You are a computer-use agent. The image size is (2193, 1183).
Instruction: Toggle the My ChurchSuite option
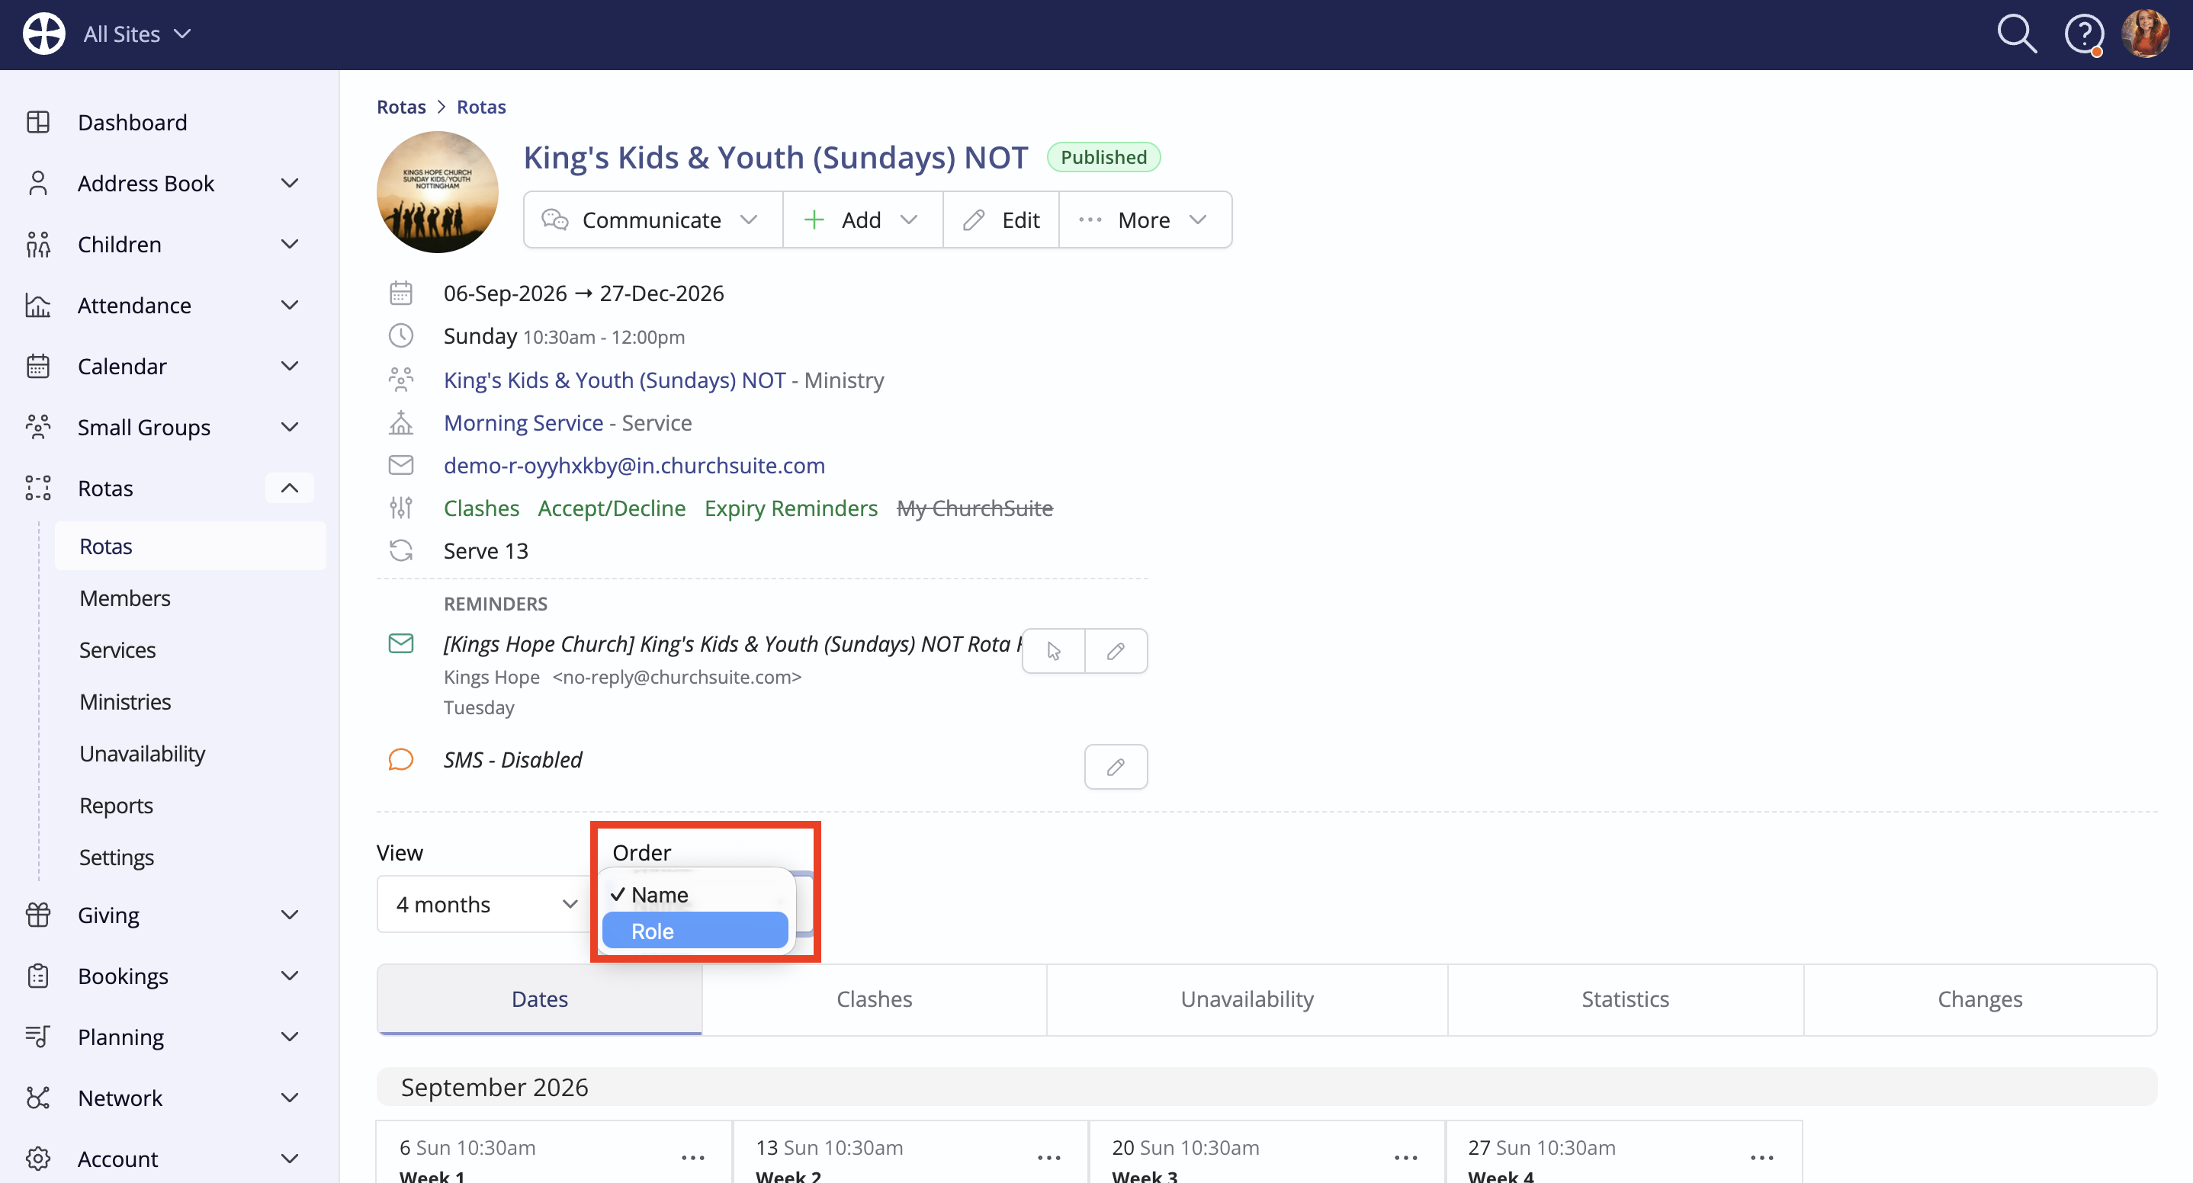974,508
